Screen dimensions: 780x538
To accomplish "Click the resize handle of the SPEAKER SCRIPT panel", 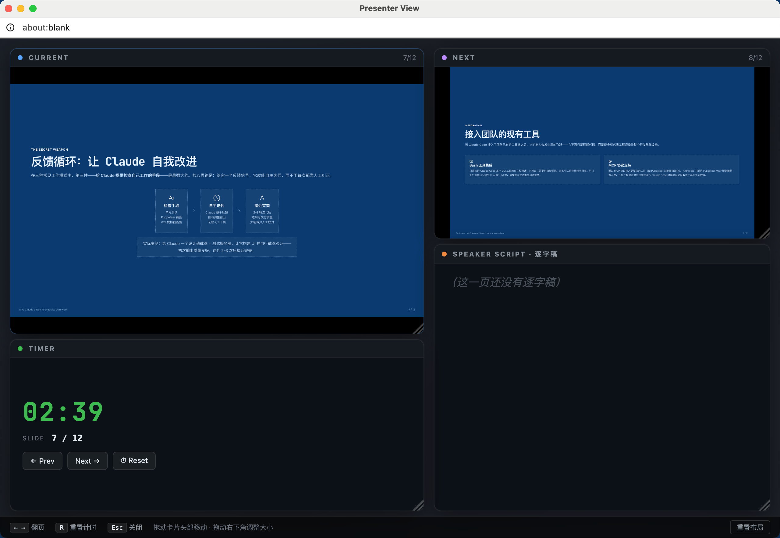I will [765, 505].
